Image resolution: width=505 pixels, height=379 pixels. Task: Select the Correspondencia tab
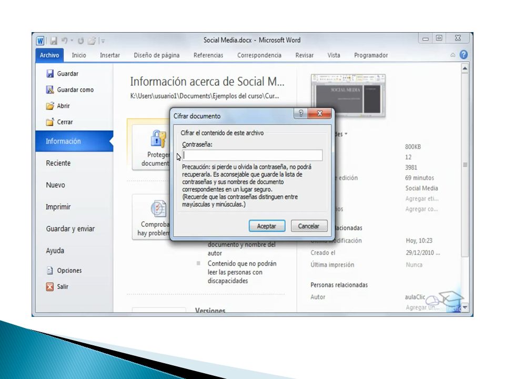(259, 55)
